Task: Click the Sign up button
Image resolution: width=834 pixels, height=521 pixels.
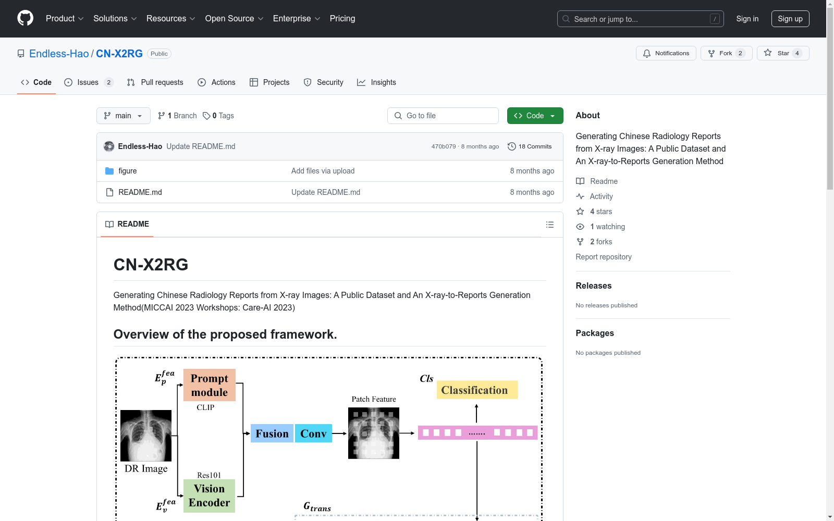Action: click(x=790, y=19)
